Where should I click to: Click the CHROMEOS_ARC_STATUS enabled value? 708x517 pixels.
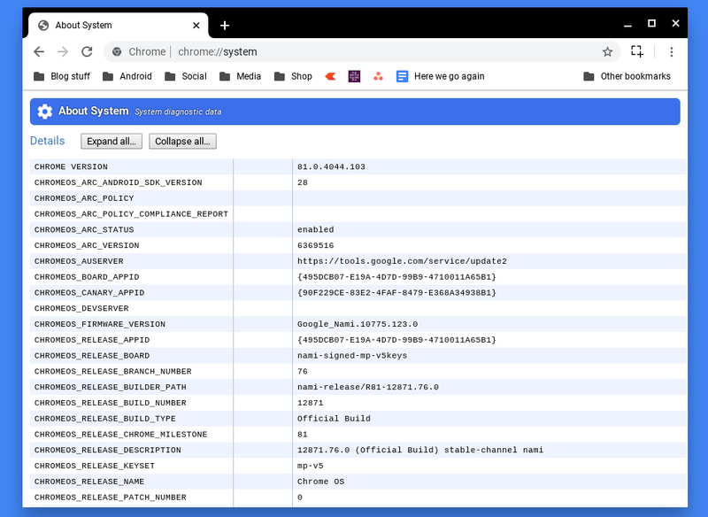click(x=316, y=230)
